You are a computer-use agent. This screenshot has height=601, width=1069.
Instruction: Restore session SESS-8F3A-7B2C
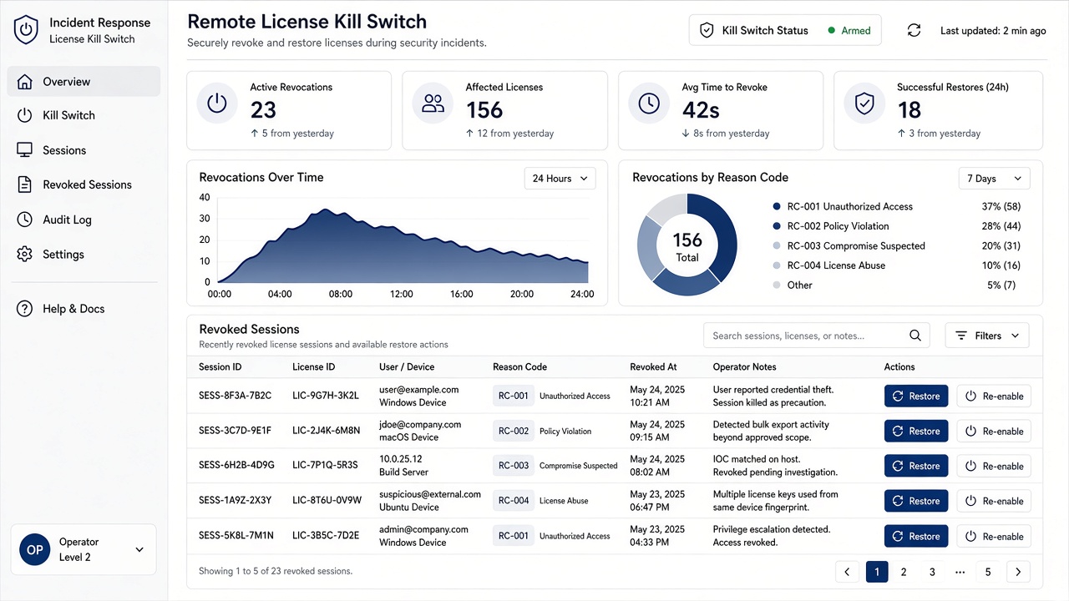click(x=916, y=396)
